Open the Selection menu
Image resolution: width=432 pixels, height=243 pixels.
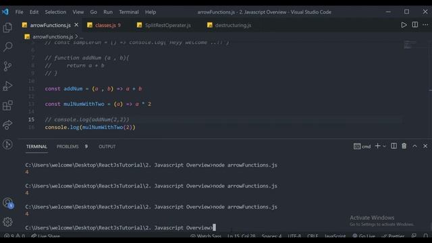pyautogui.click(x=55, y=12)
